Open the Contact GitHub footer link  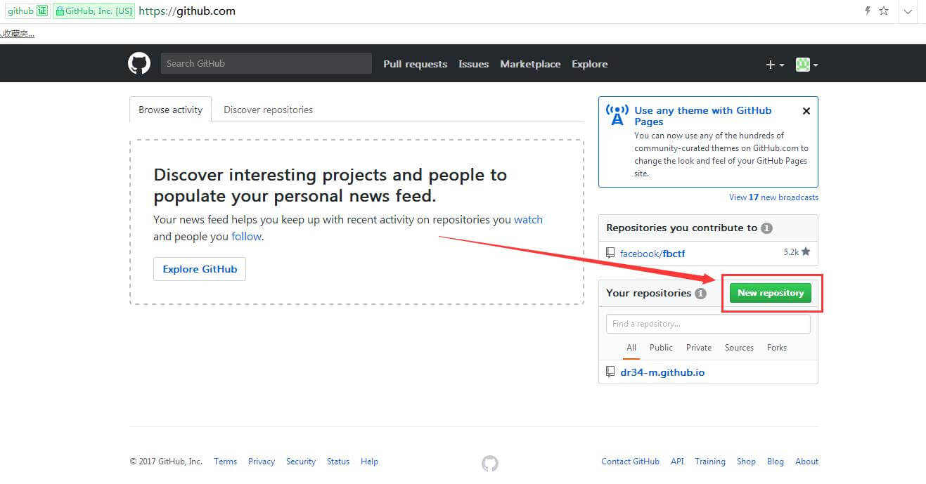tap(630, 462)
